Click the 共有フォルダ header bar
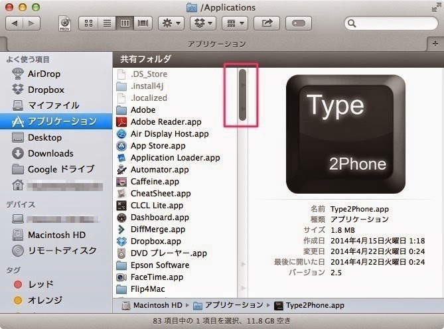 click(278, 59)
